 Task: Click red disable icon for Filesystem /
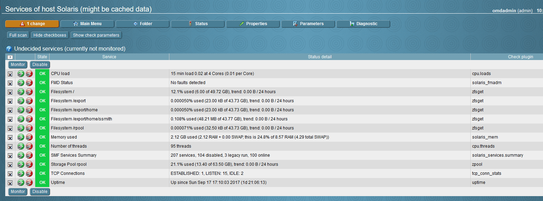pyautogui.click(x=29, y=92)
